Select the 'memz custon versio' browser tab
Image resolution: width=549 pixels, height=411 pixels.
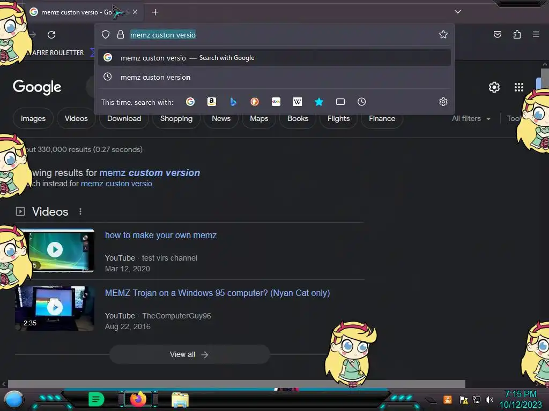[83, 12]
